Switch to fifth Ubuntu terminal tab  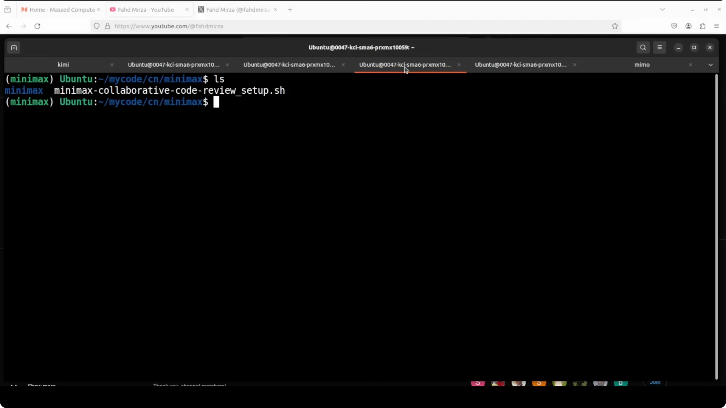tap(521, 65)
